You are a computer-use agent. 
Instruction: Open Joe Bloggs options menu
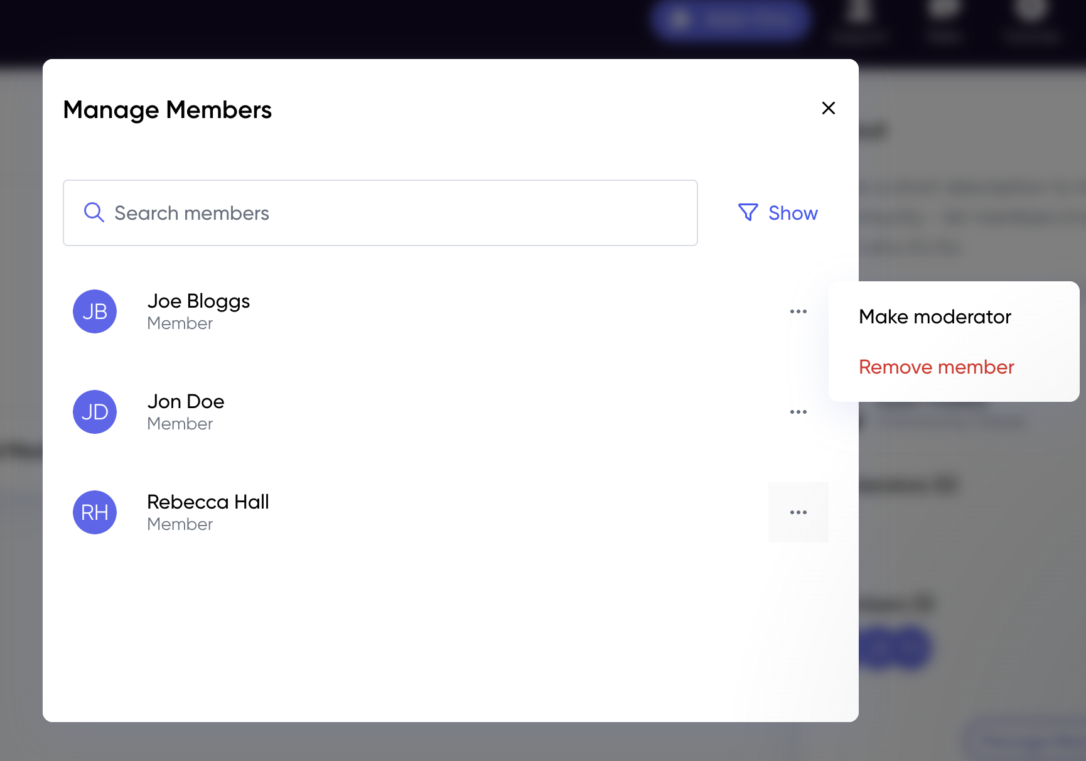(x=798, y=311)
